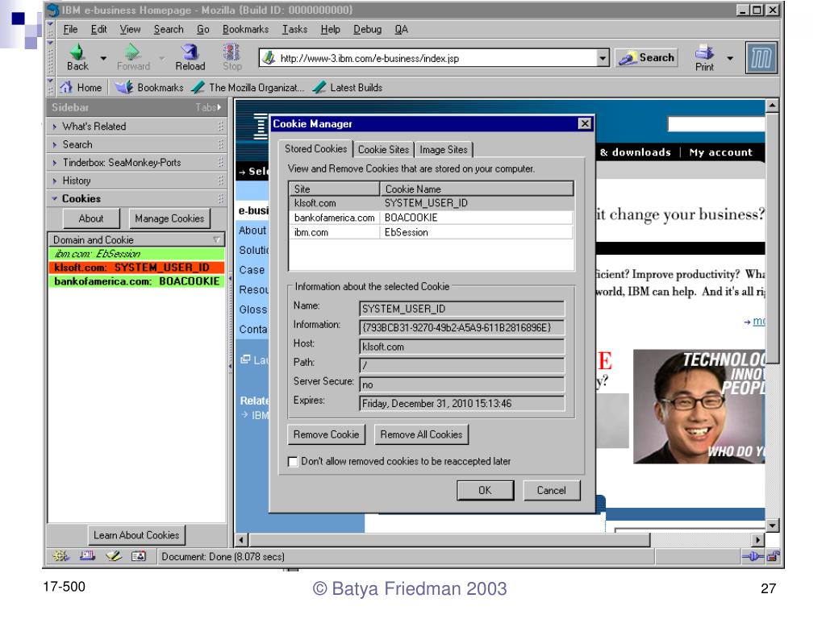Screen dimensions: 826x619
Task: Click the horizontal scrollbar thumb of page
Action: [449, 539]
